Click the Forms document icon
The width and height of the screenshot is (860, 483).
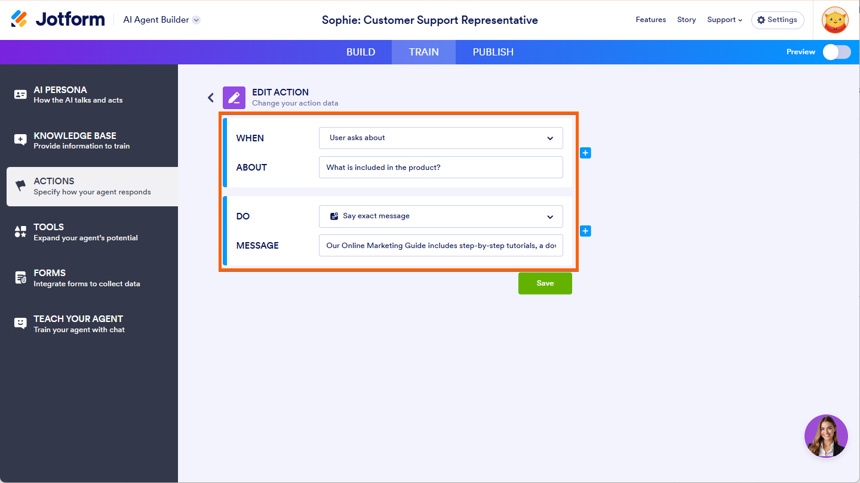(20, 278)
